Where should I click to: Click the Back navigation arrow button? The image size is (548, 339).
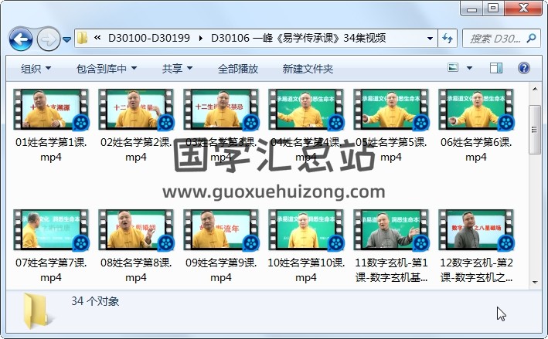pyautogui.click(x=20, y=38)
